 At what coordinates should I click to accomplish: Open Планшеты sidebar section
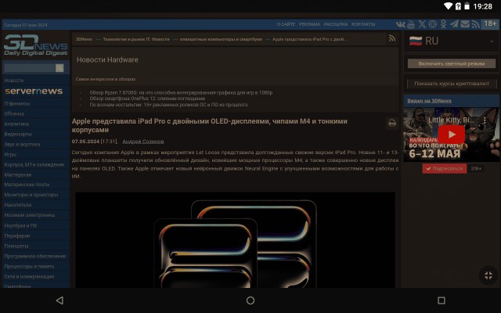coord(16,246)
